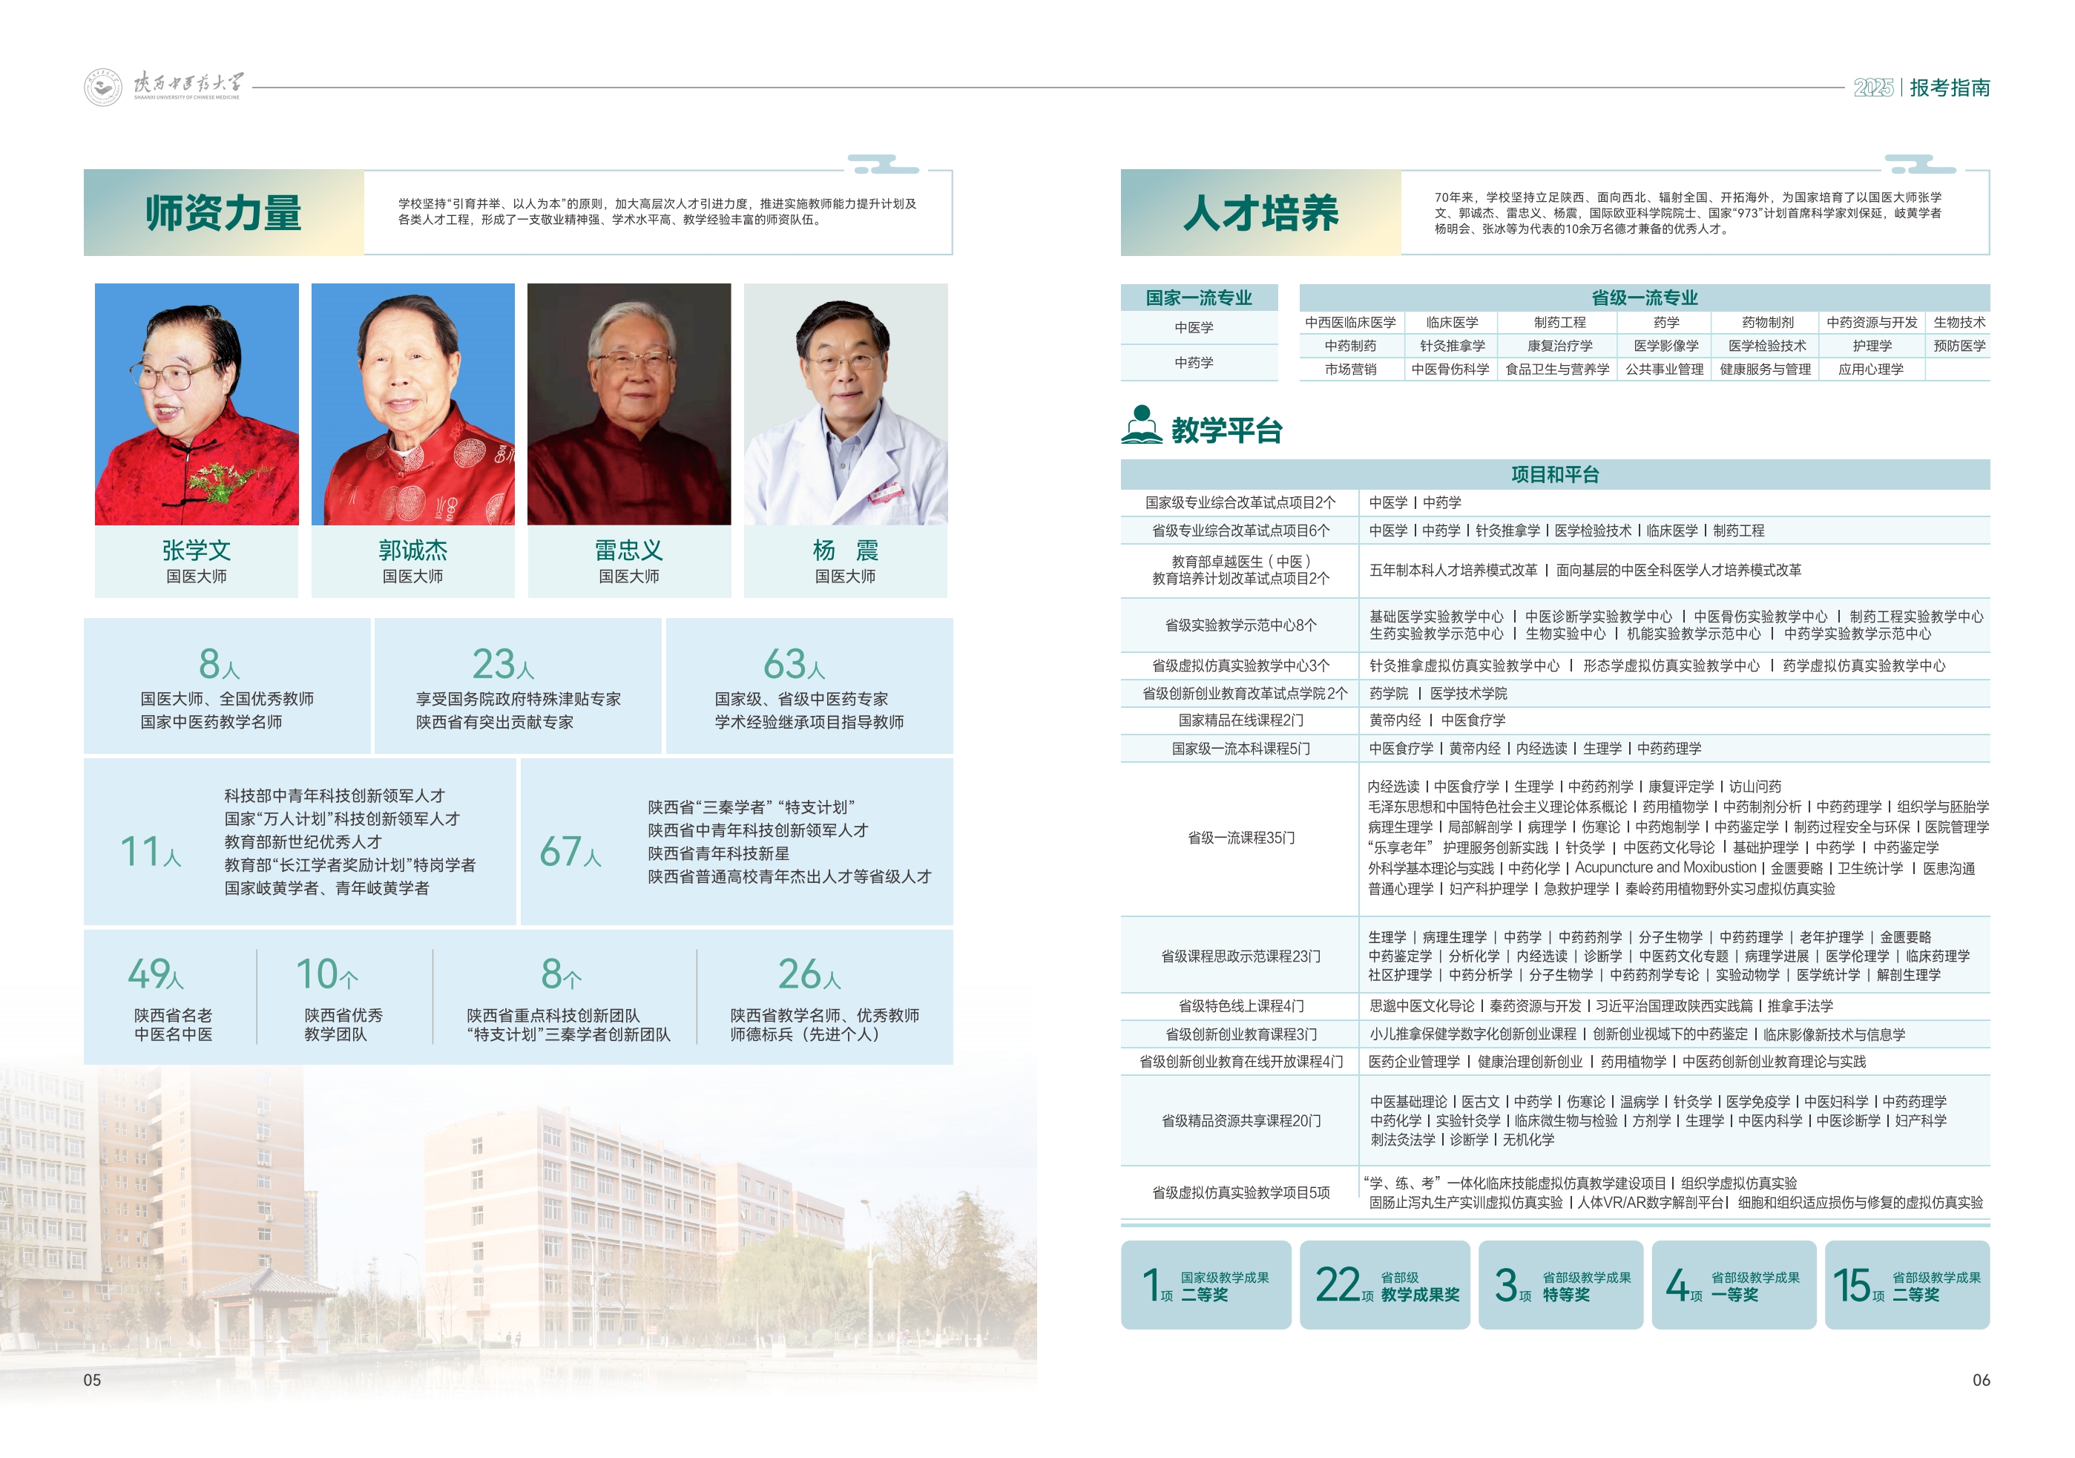Click the cloud ornament above 人才培养 banner
The width and height of the screenshot is (2075, 1458).
pyautogui.click(x=1922, y=165)
